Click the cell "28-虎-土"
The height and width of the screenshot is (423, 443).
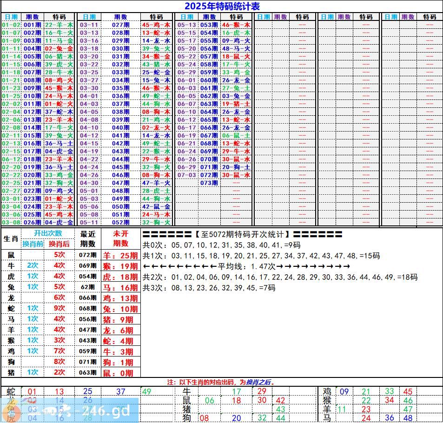click(156, 191)
